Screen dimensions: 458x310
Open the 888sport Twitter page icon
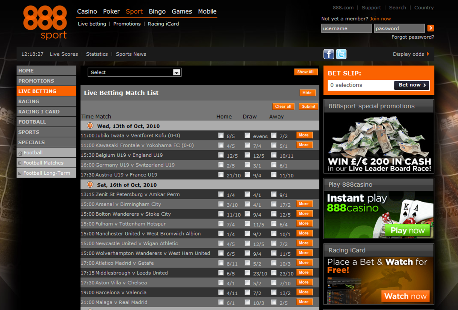click(341, 54)
